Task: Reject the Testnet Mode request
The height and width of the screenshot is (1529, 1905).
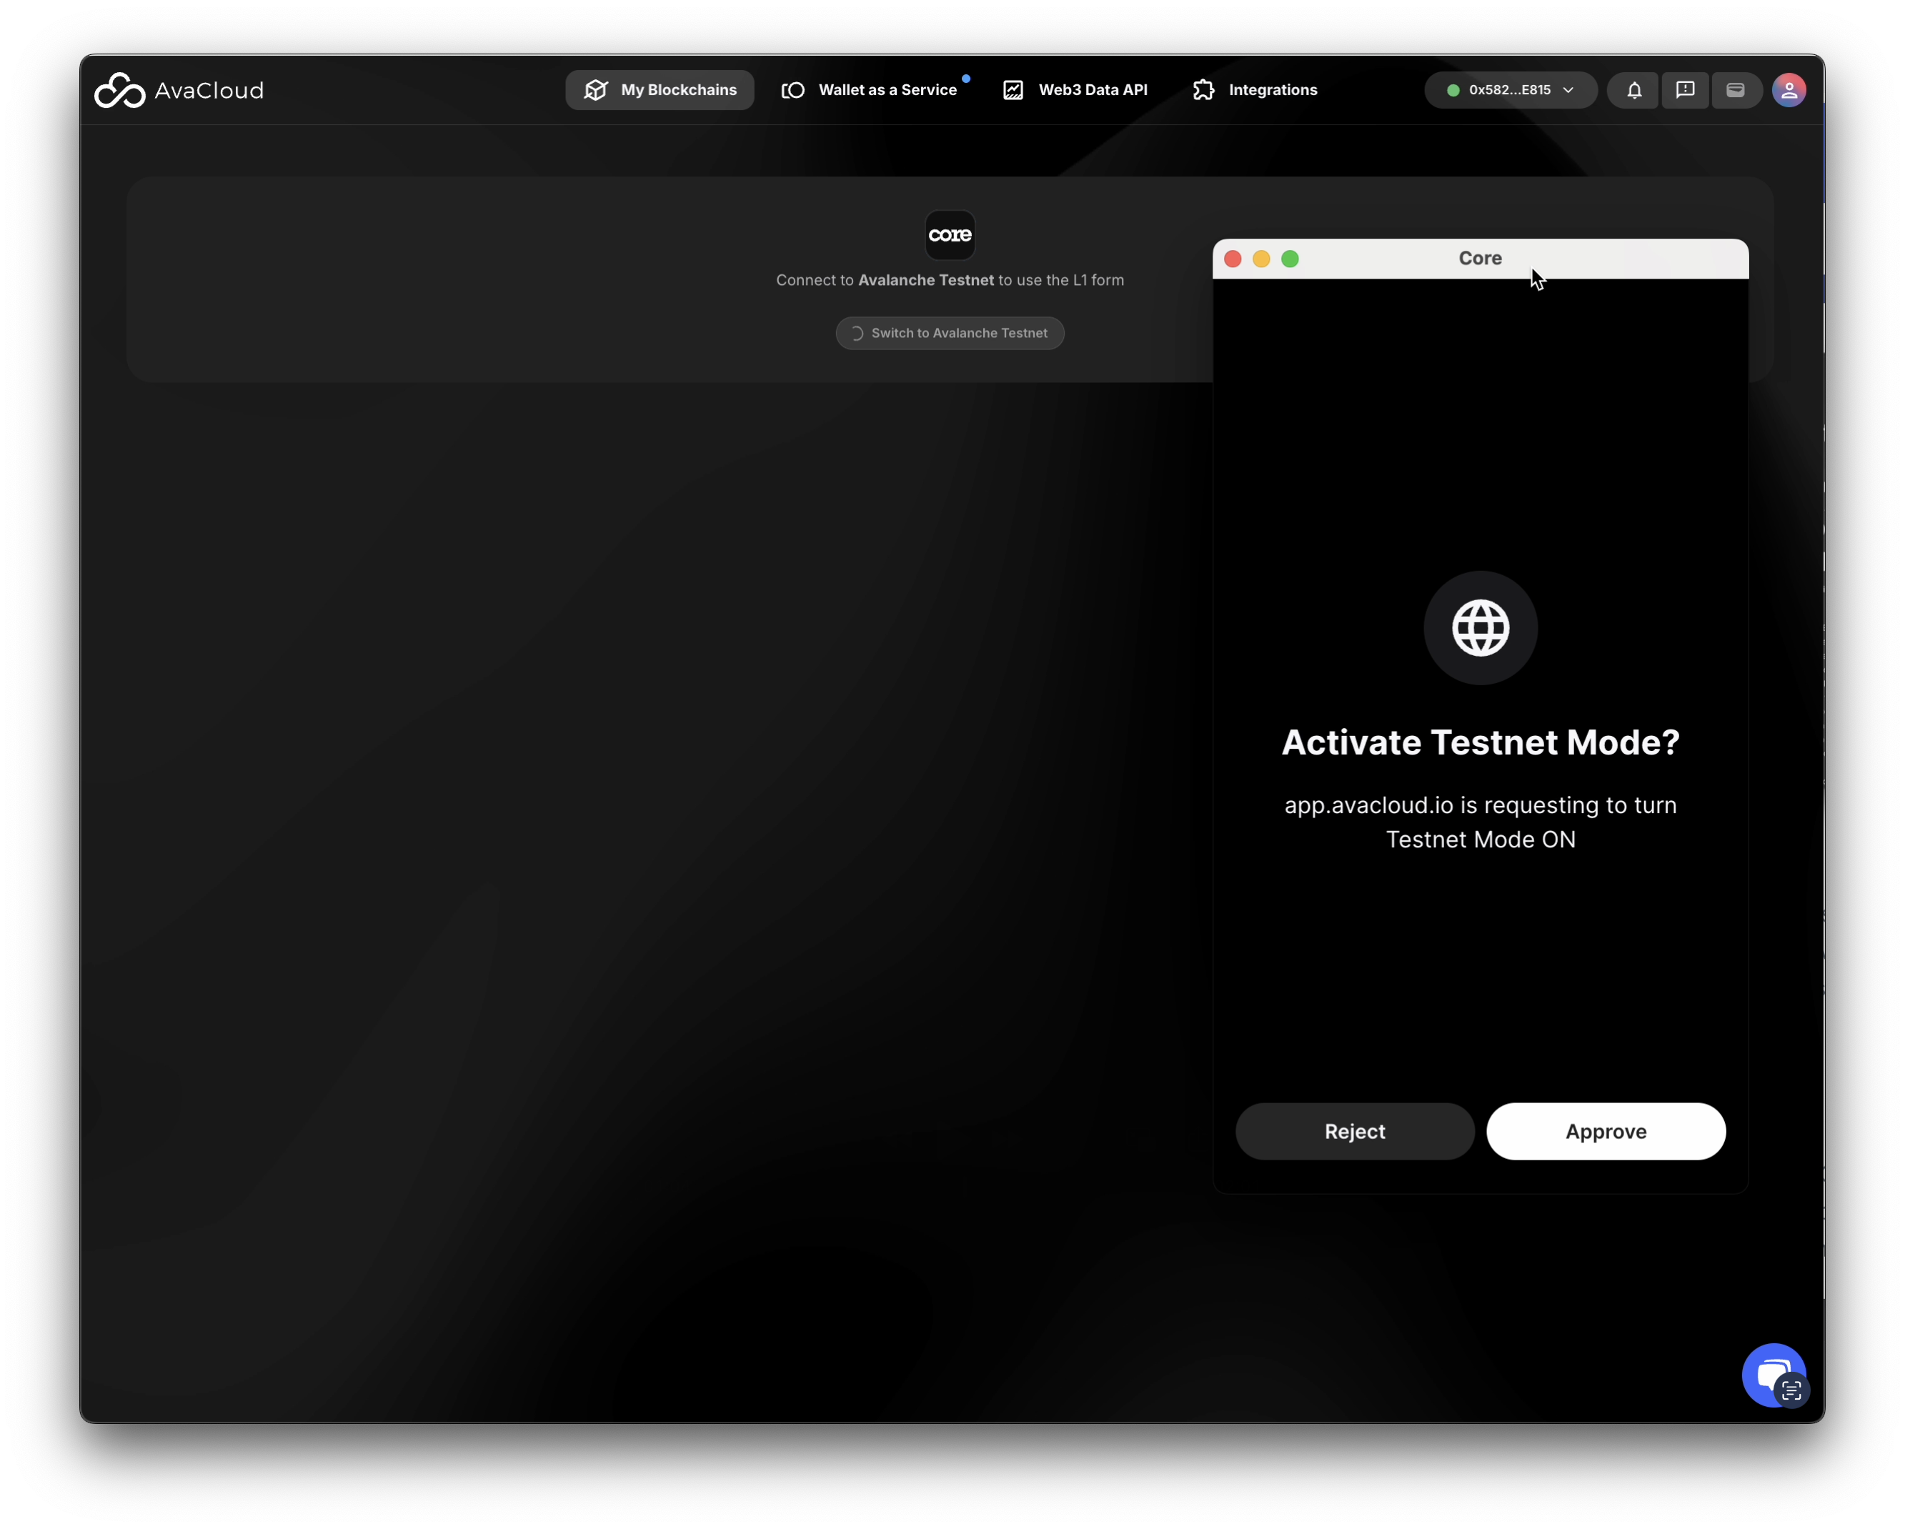Action: (x=1355, y=1132)
